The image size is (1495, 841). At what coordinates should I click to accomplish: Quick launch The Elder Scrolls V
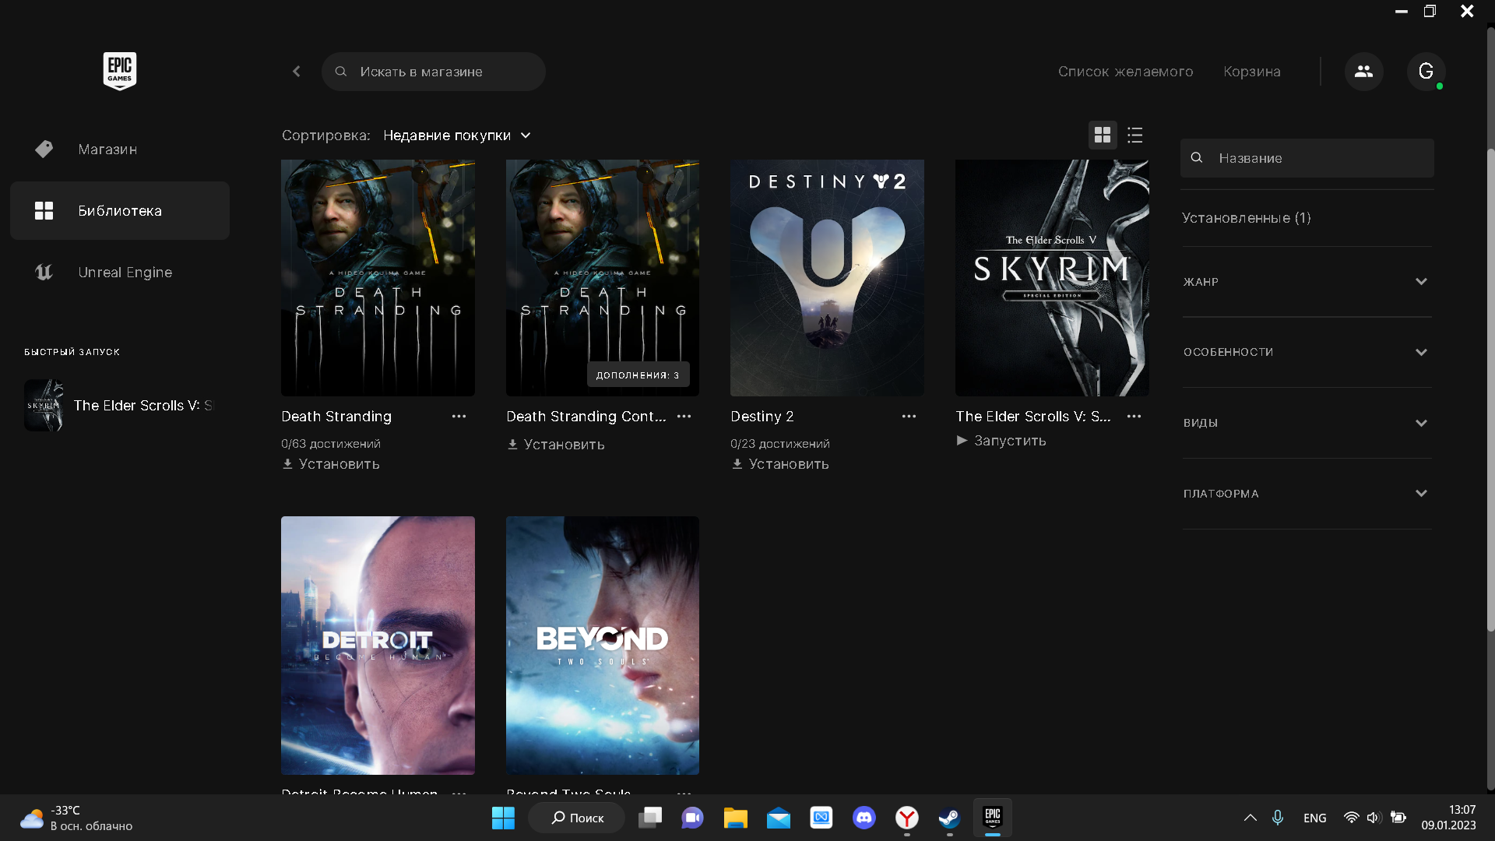[120, 406]
